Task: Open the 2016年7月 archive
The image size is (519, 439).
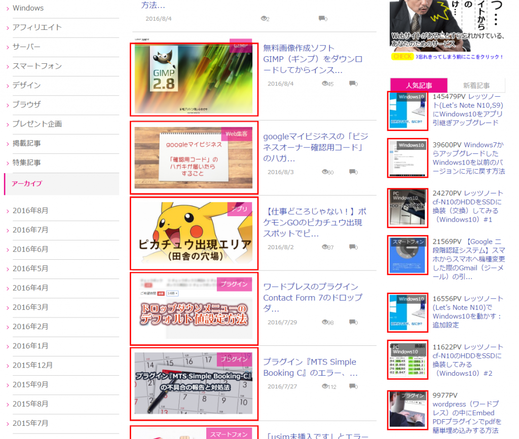Action: point(30,230)
